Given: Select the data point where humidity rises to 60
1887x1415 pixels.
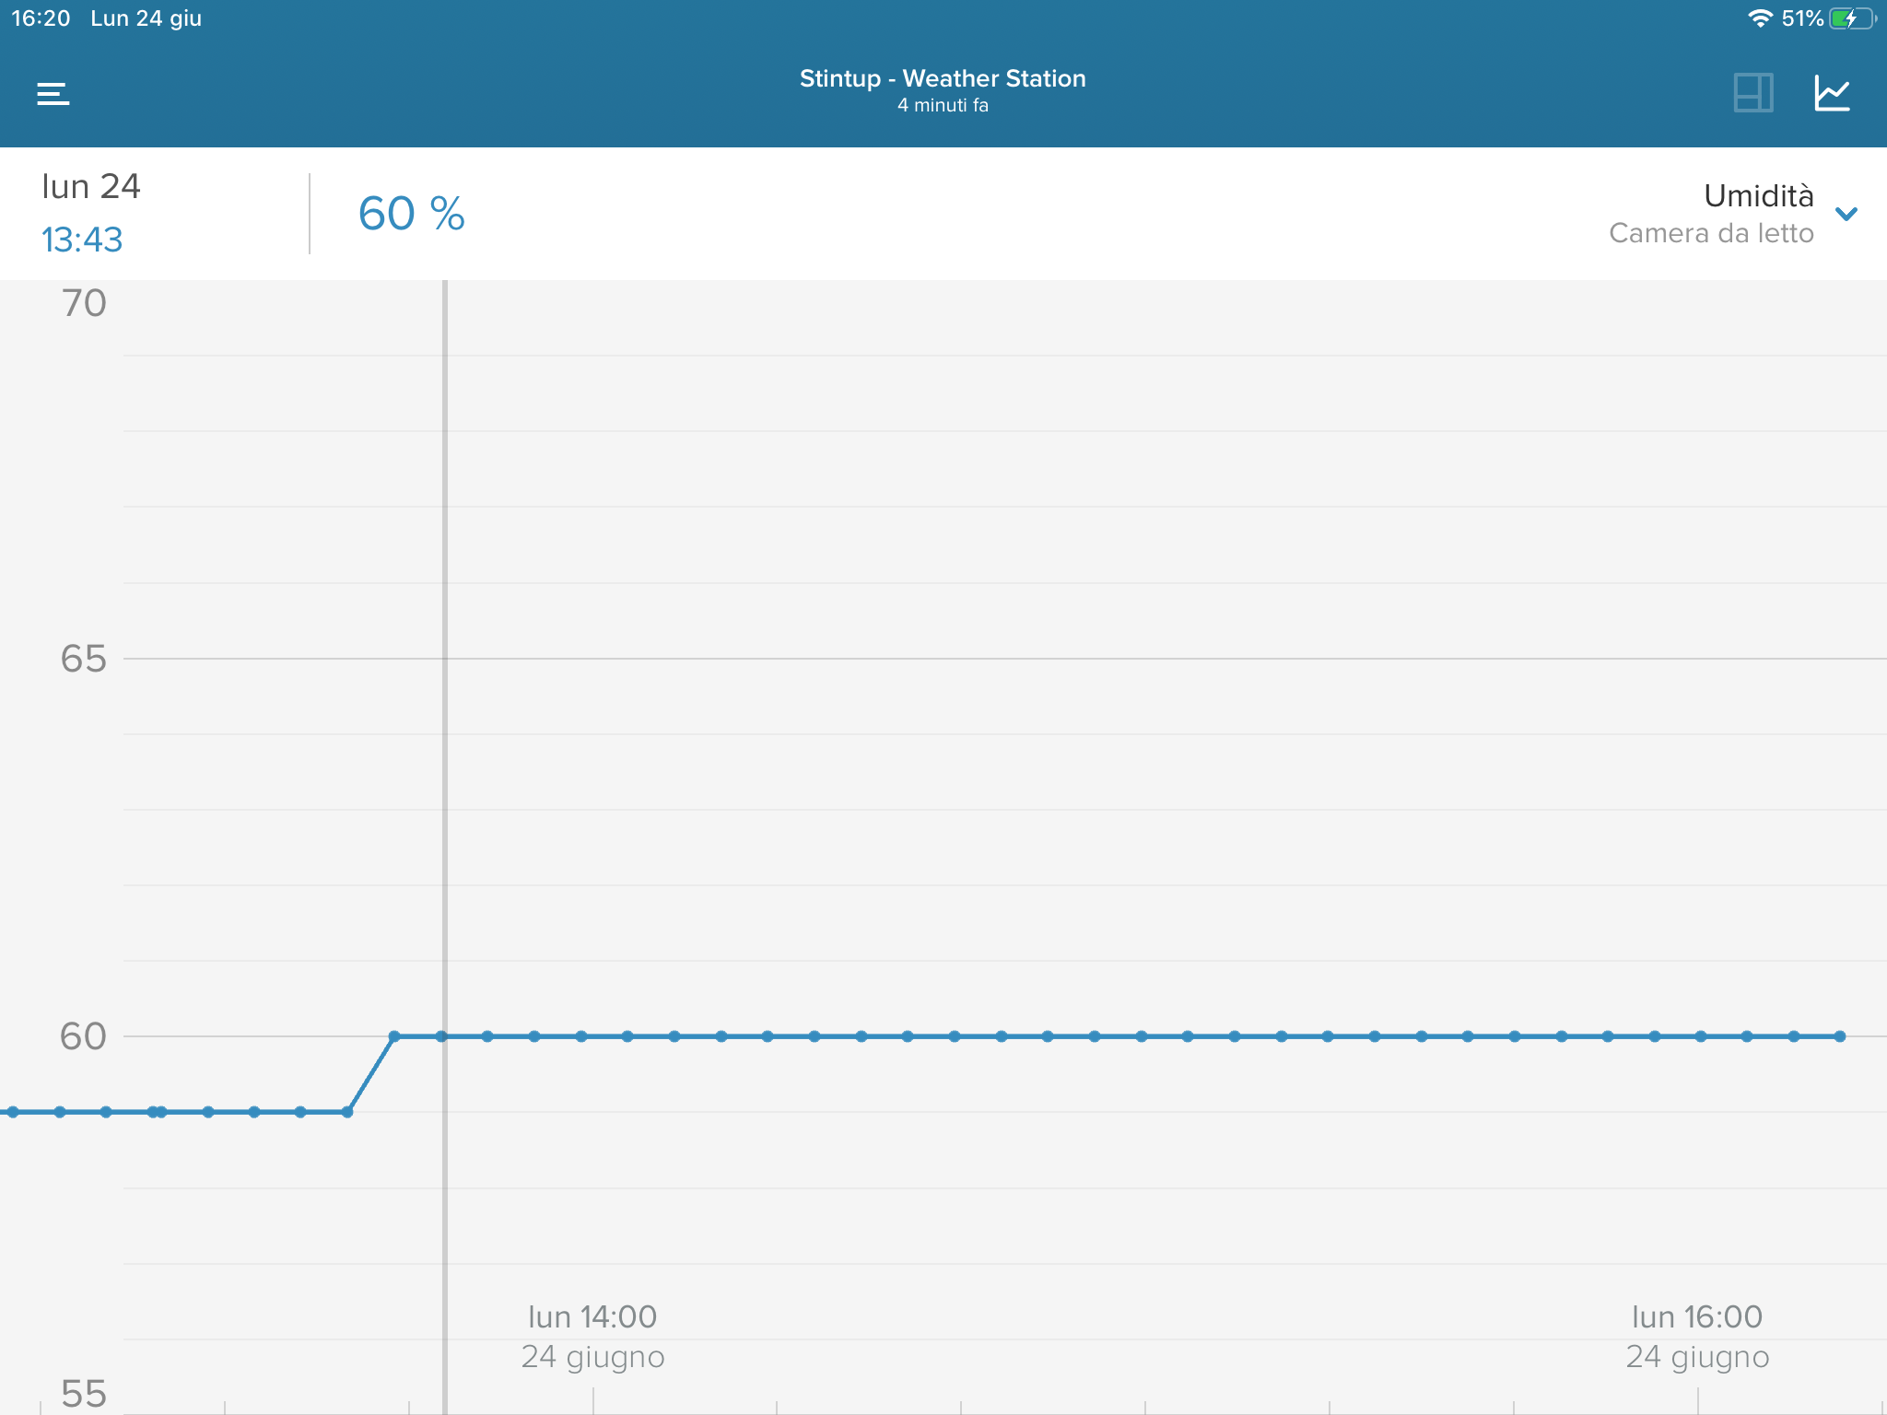Looking at the screenshot, I should click(394, 1036).
